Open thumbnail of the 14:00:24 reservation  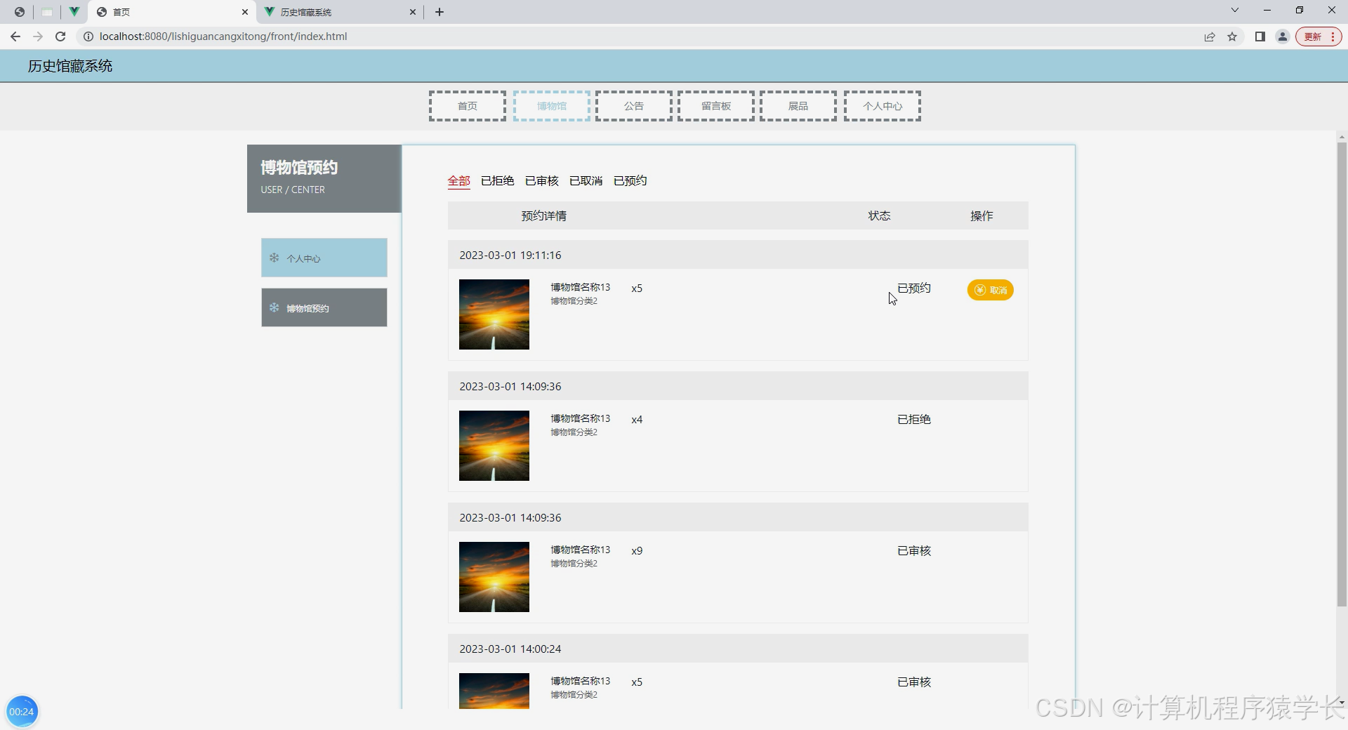click(494, 691)
